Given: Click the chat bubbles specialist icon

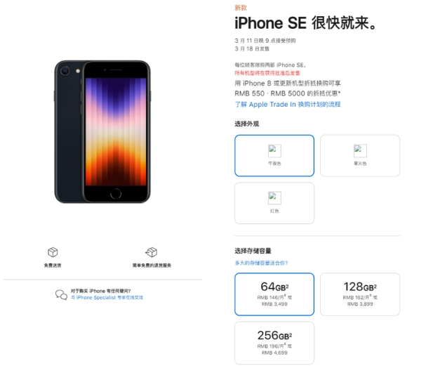Looking at the screenshot, I should click(61, 294).
